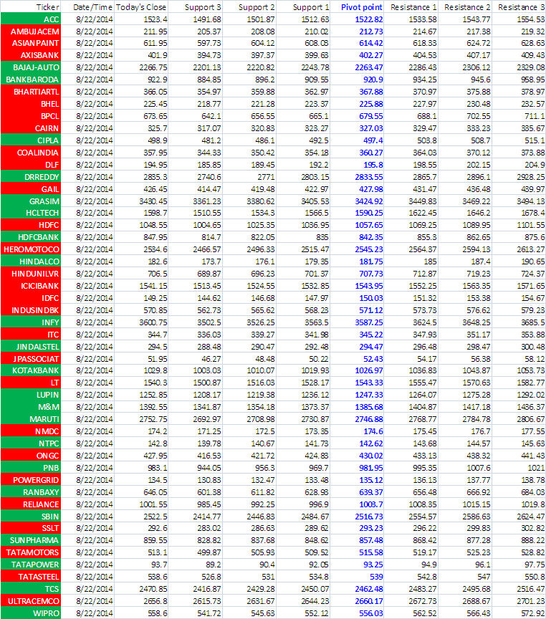Screen dimensions: 546x619
Task: Click the DRREDDY ticker cell
Action: [x=31, y=177]
